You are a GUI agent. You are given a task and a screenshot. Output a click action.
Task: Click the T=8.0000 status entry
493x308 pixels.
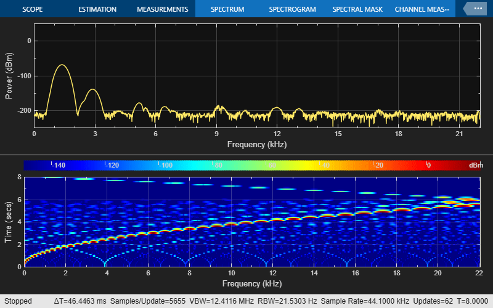pyautogui.click(x=472, y=301)
